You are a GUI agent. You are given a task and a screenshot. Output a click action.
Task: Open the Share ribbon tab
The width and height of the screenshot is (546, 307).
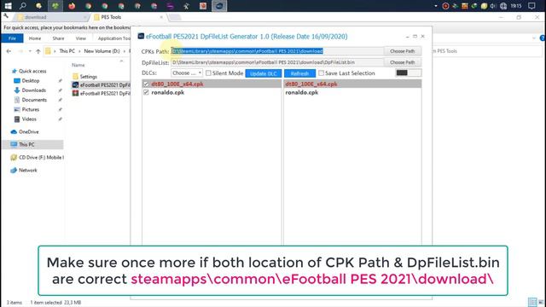58,38
